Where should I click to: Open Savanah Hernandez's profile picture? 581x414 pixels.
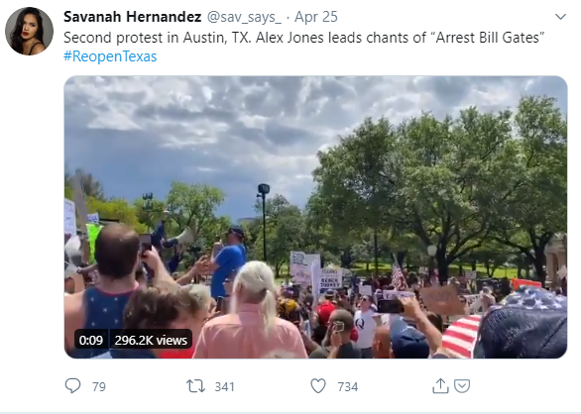click(29, 31)
